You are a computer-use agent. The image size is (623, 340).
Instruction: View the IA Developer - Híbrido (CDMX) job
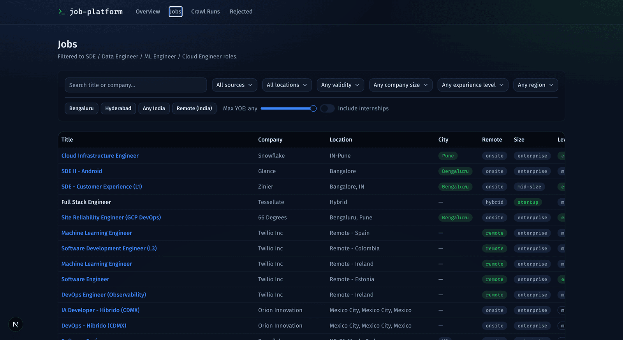coord(100,310)
